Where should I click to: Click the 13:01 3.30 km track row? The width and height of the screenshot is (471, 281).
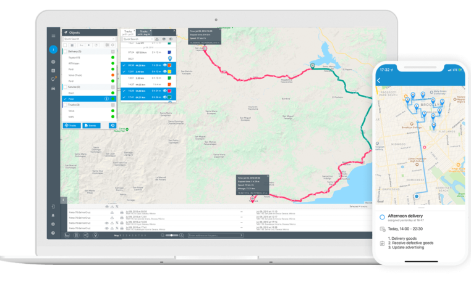pos(148,78)
